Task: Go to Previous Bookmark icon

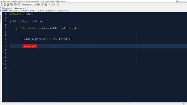Action: coord(38,10)
